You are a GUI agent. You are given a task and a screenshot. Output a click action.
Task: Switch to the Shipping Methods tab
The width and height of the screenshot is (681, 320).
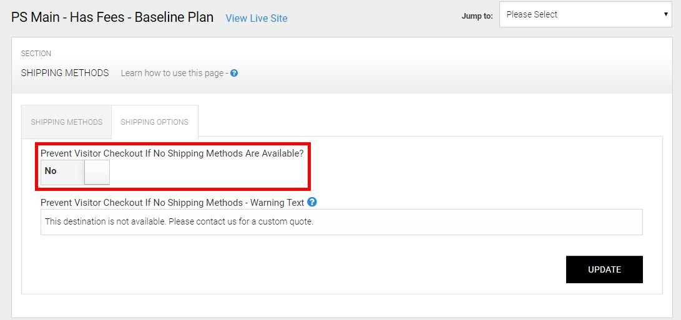[x=67, y=122]
